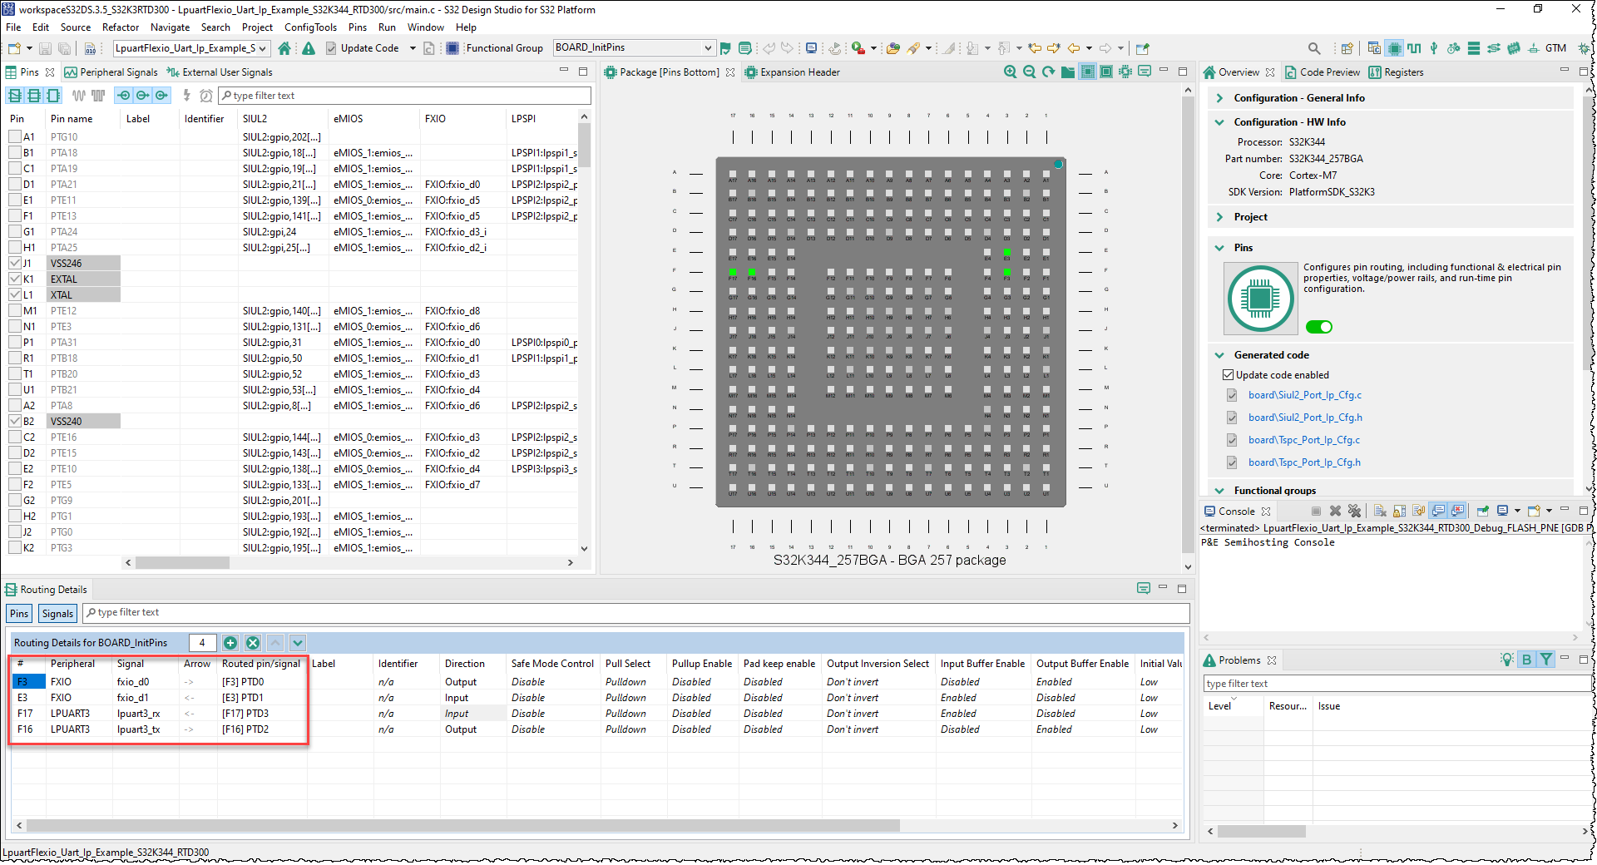Pin the Console view
Image resolution: width=1597 pixels, height=865 pixels.
tap(1483, 511)
